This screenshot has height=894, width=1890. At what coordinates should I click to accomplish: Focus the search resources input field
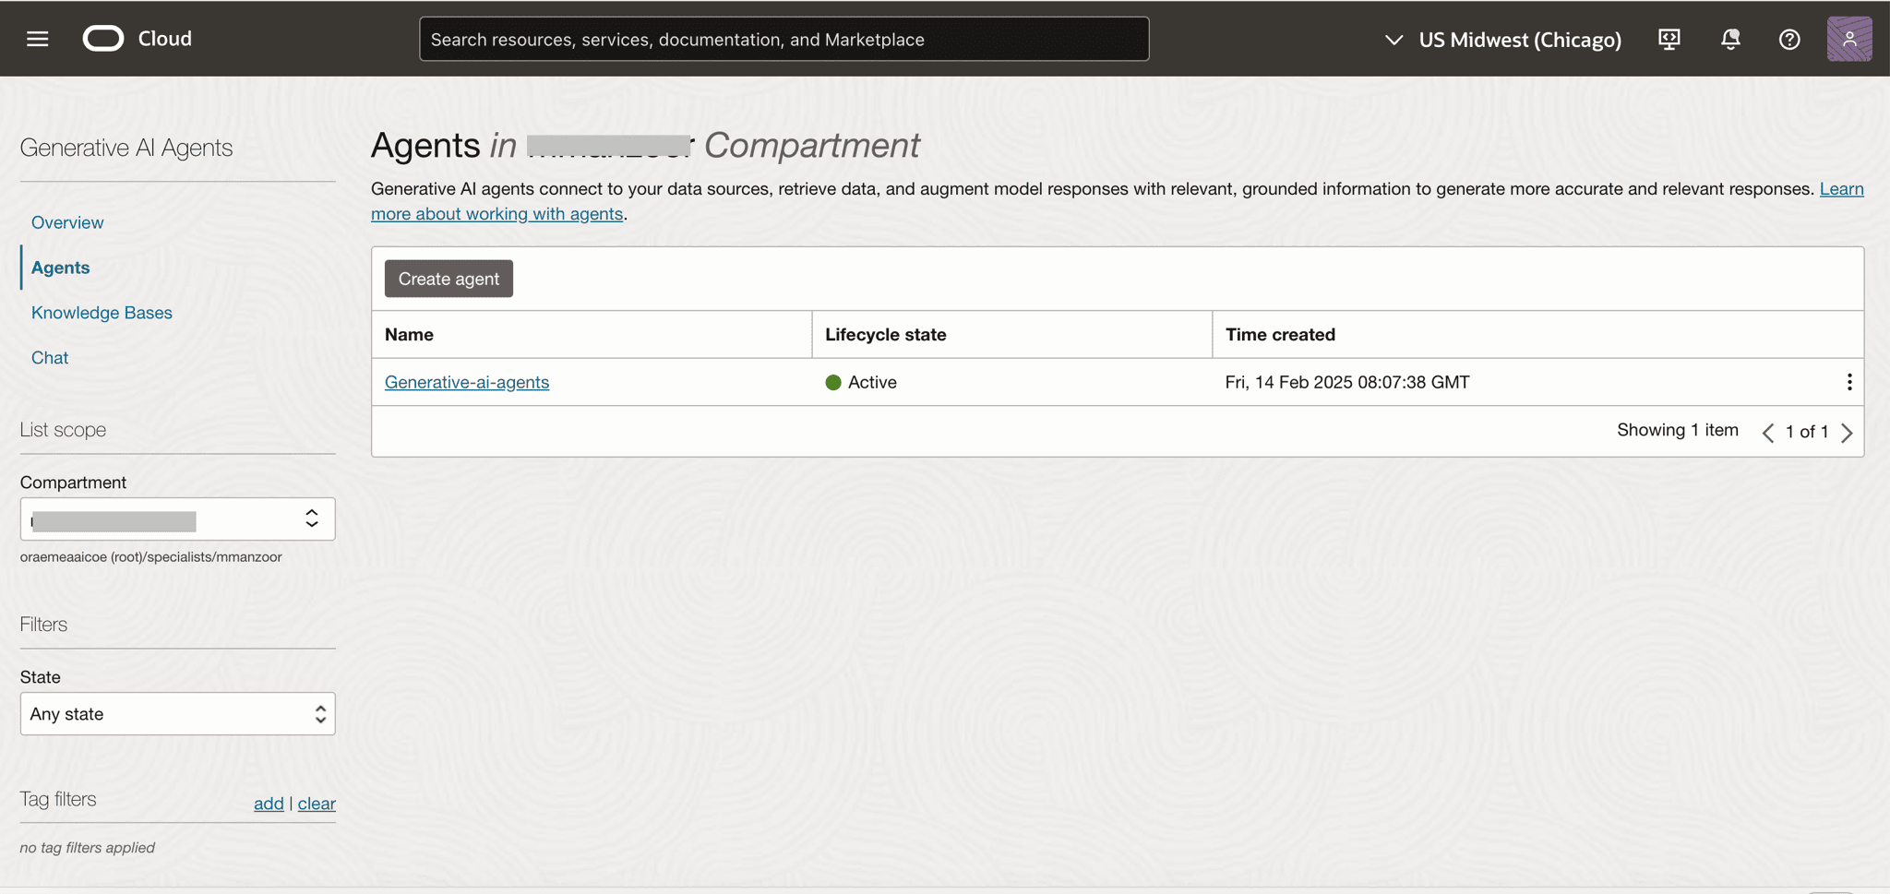[784, 39]
